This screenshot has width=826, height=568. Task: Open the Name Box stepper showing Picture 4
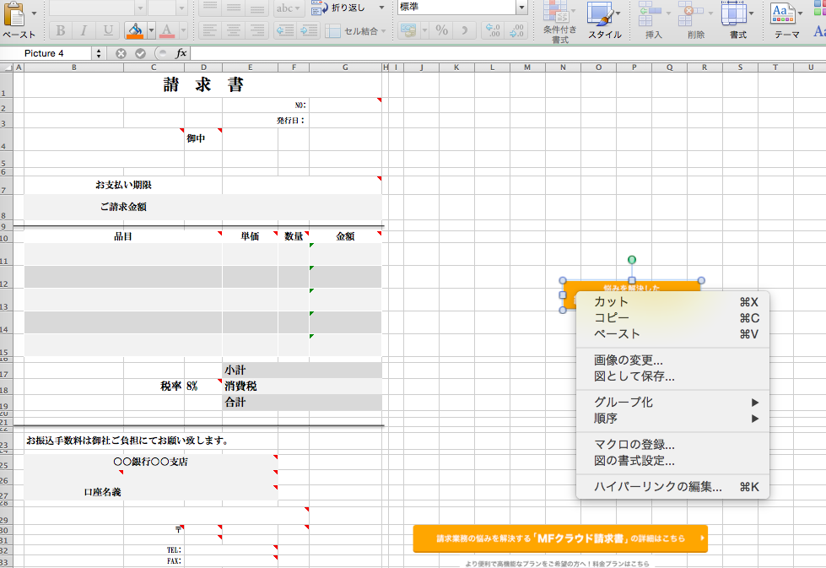point(99,53)
